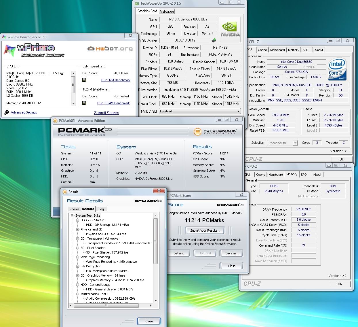Click the wPrime Multithreaded Benchmark logo
The width and height of the screenshot is (358, 327).
pos(34,50)
